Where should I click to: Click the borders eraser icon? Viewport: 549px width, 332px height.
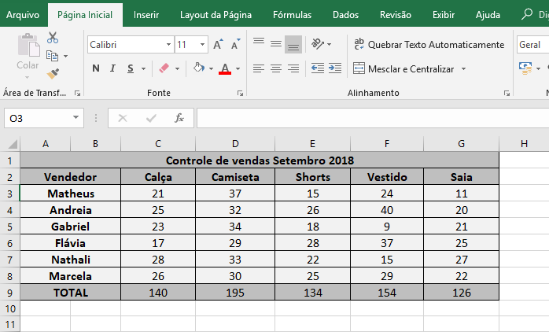(164, 68)
